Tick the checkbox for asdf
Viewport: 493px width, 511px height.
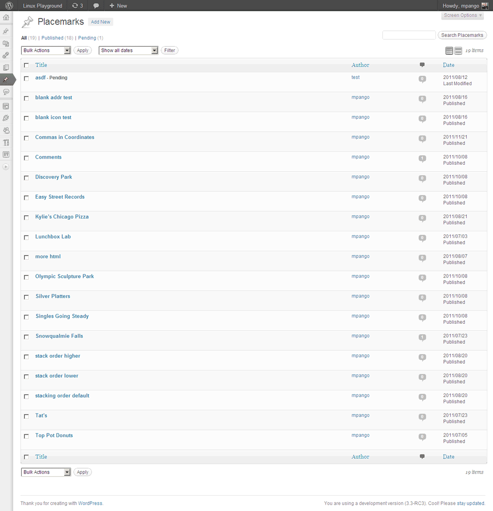(26, 78)
